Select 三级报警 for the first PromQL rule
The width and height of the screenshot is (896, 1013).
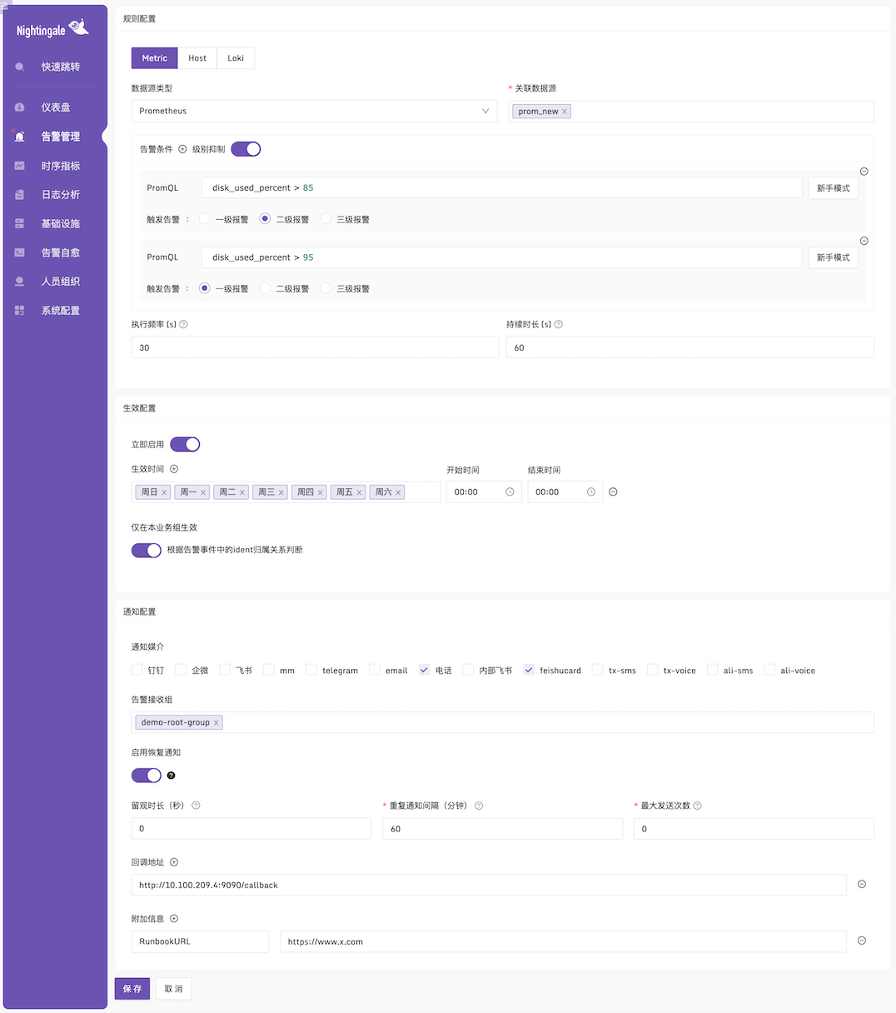pyautogui.click(x=324, y=218)
